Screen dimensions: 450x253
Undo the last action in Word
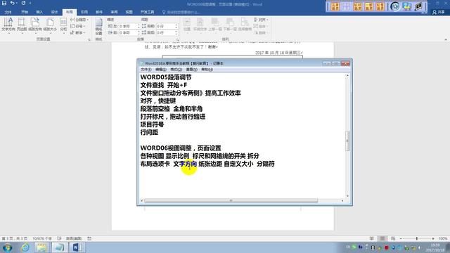pos(13,3)
